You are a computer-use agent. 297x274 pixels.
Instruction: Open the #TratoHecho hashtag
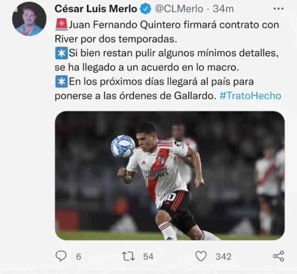click(x=250, y=96)
